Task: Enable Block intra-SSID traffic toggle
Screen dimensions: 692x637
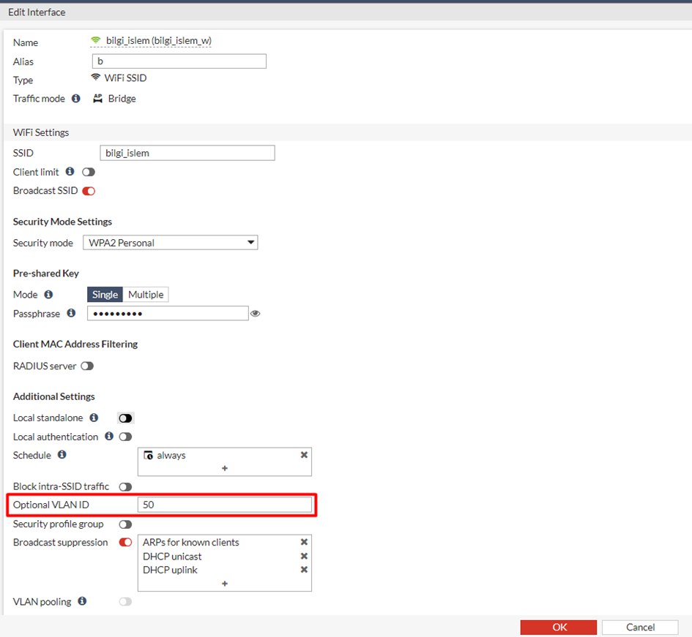Action: click(x=126, y=487)
